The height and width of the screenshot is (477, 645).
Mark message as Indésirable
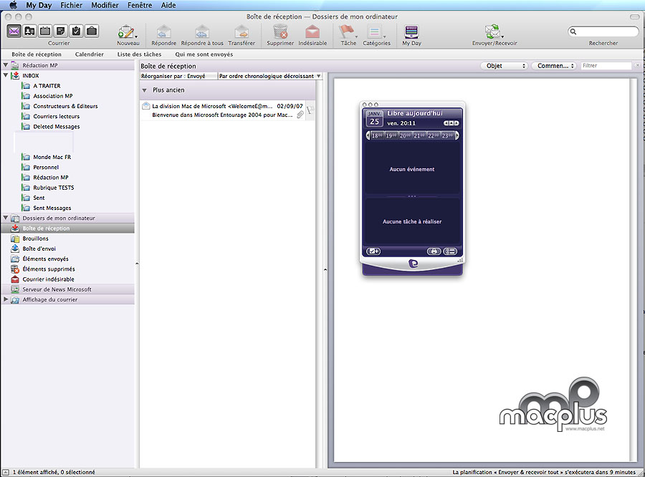coord(312,32)
